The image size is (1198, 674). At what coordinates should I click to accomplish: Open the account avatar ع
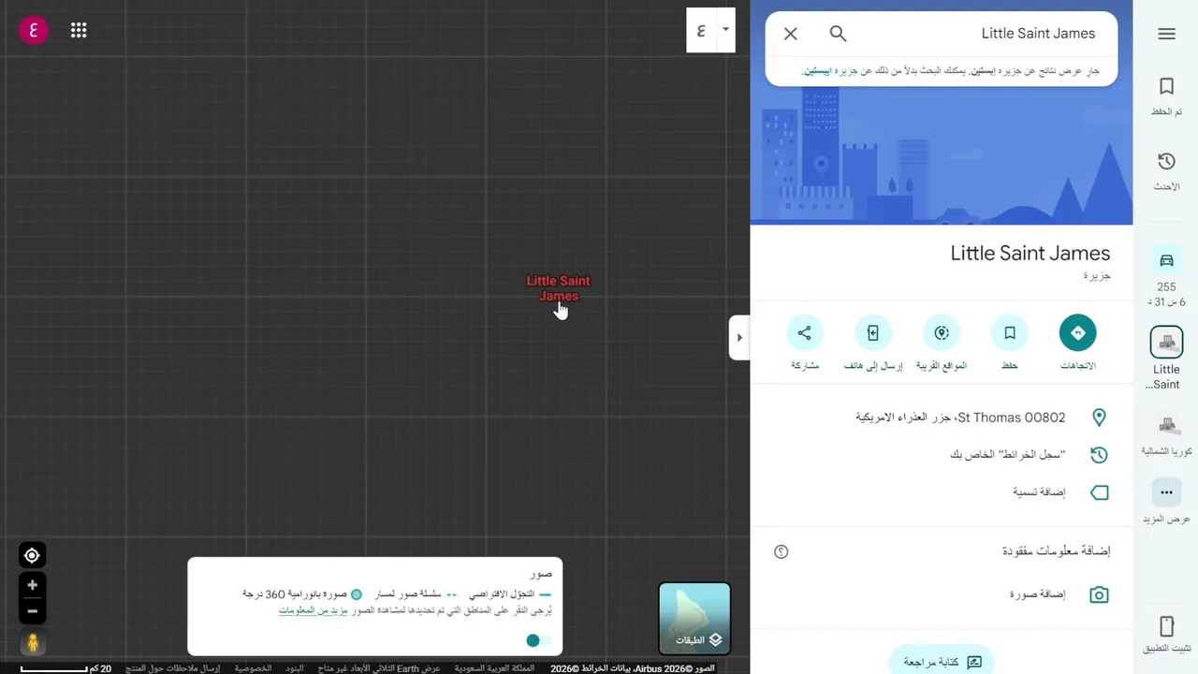(34, 30)
